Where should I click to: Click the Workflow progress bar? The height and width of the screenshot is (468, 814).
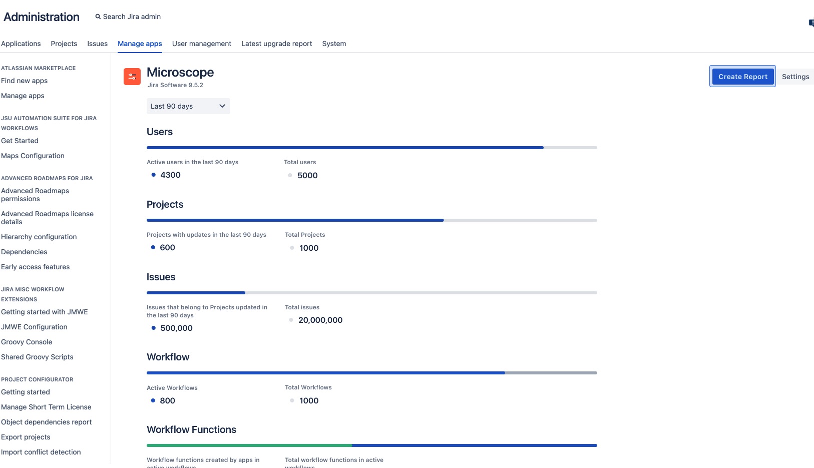click(x=372, y=373)
